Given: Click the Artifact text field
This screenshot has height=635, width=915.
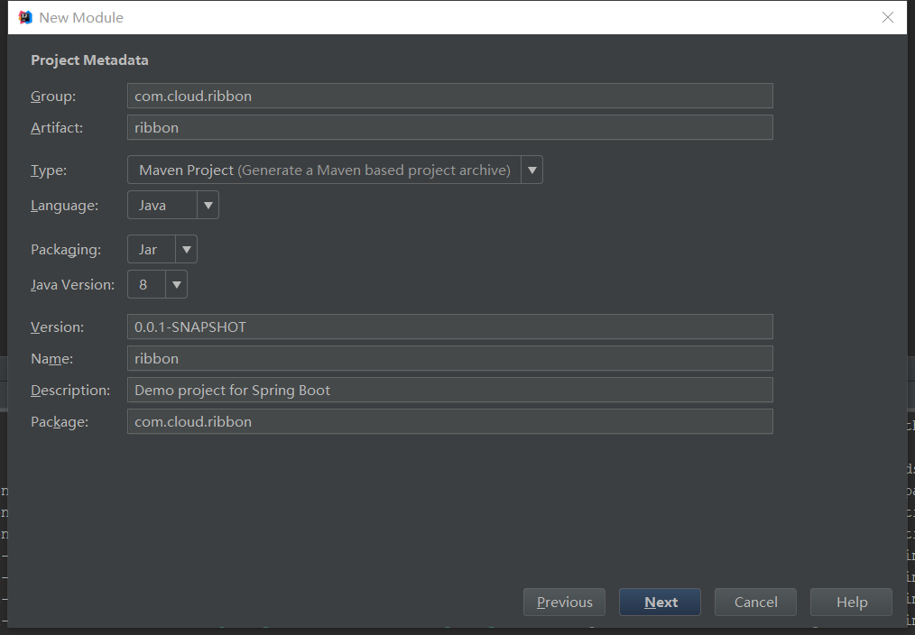Looking at the screenshot, I should pyautogui.click(x=450, y=127).
